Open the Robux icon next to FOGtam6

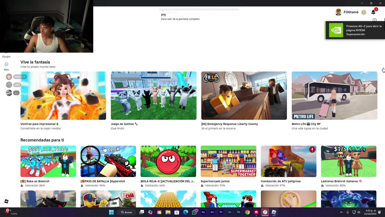[364, 12]
